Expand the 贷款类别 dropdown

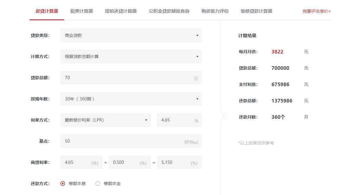click(x=131, y=35)
